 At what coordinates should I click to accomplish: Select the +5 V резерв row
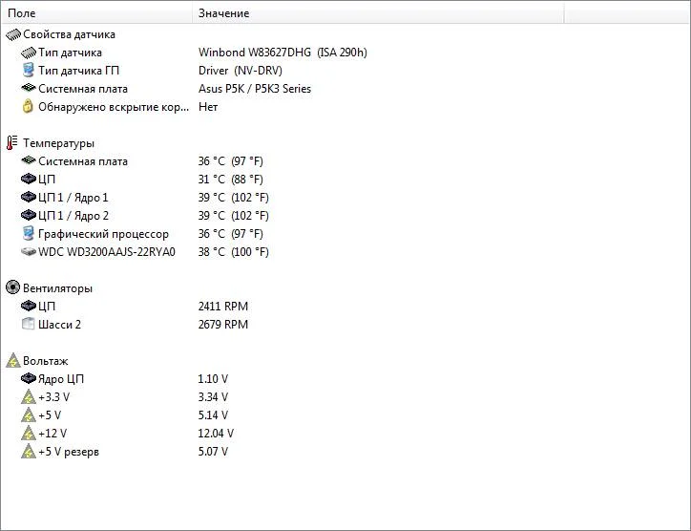tap(69, 452)
